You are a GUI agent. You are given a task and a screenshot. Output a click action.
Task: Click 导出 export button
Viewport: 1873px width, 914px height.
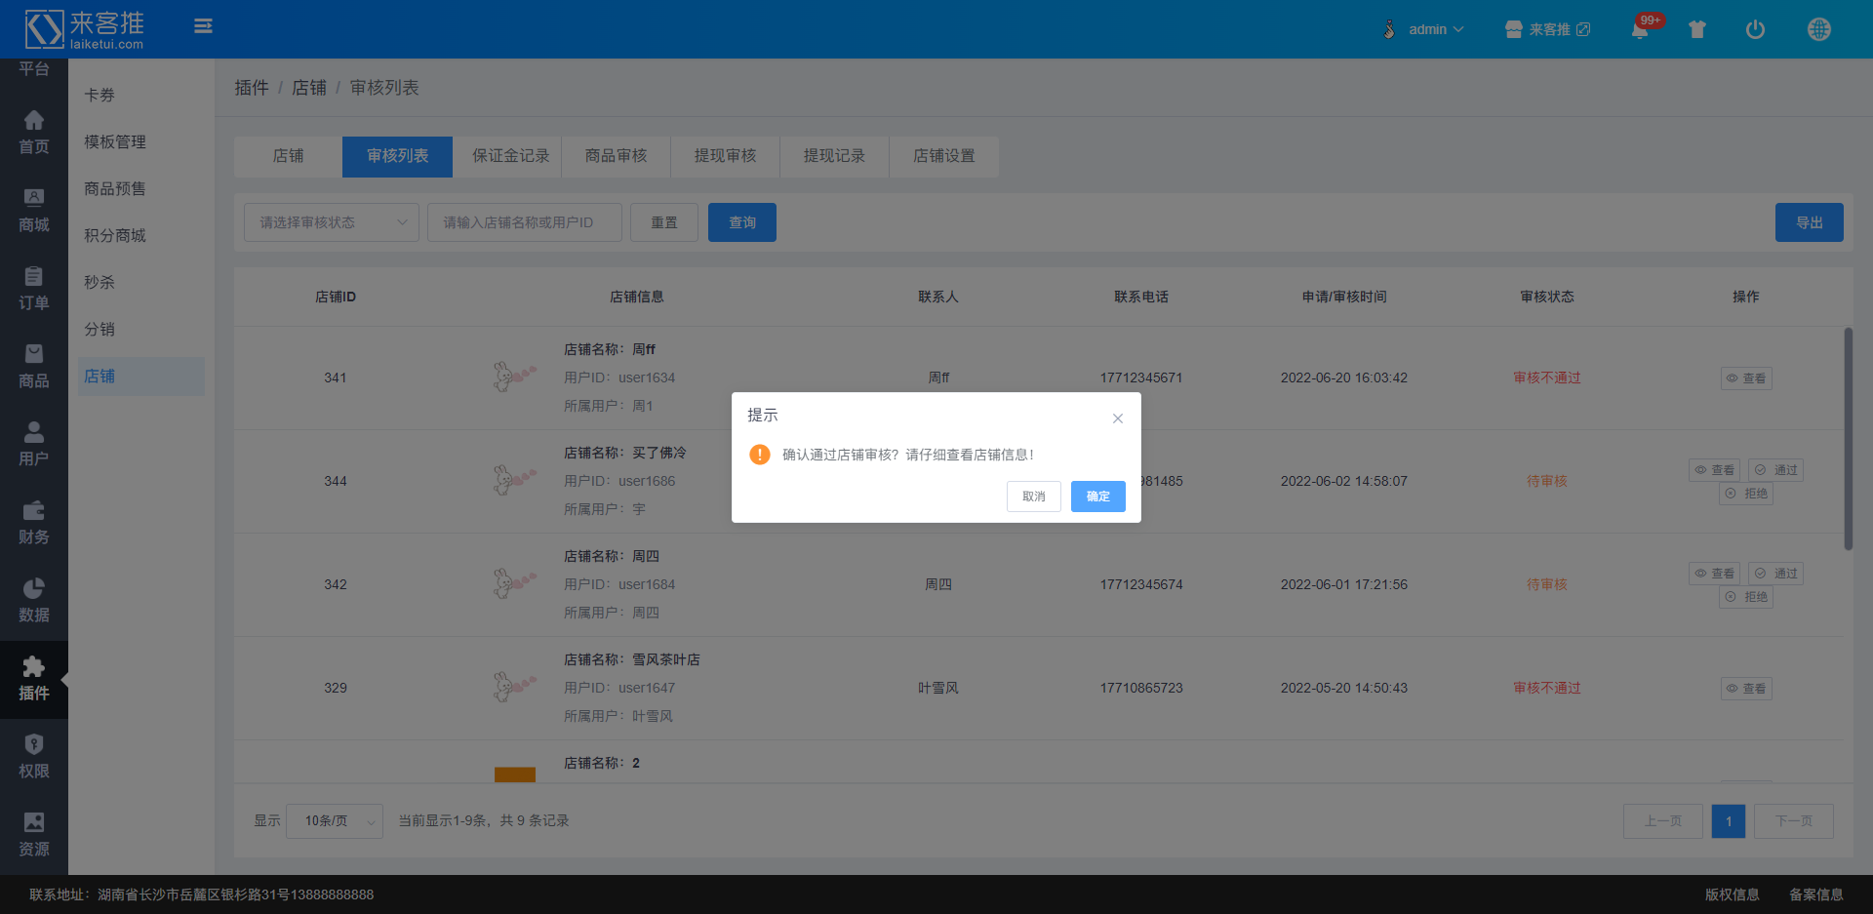(x=1810, y=222)
